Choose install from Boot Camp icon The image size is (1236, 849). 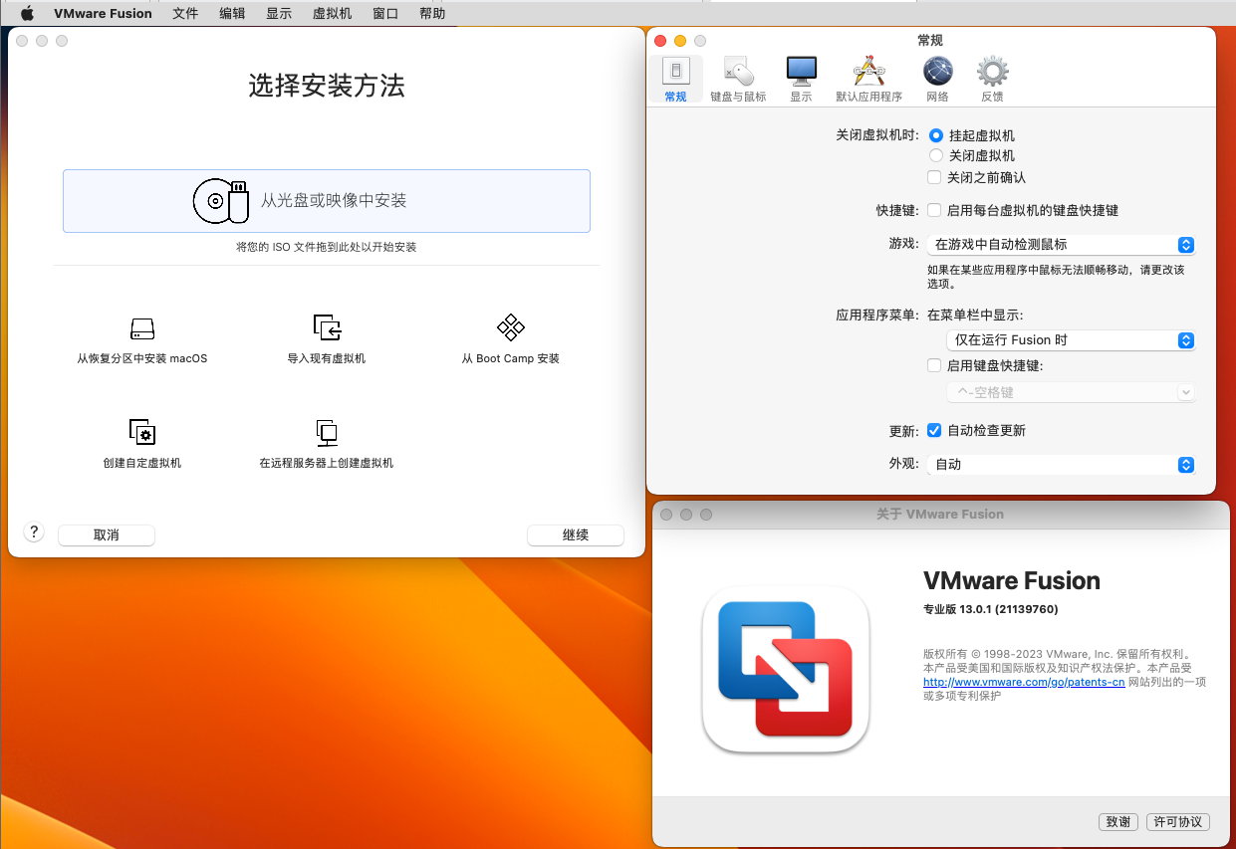511,327
